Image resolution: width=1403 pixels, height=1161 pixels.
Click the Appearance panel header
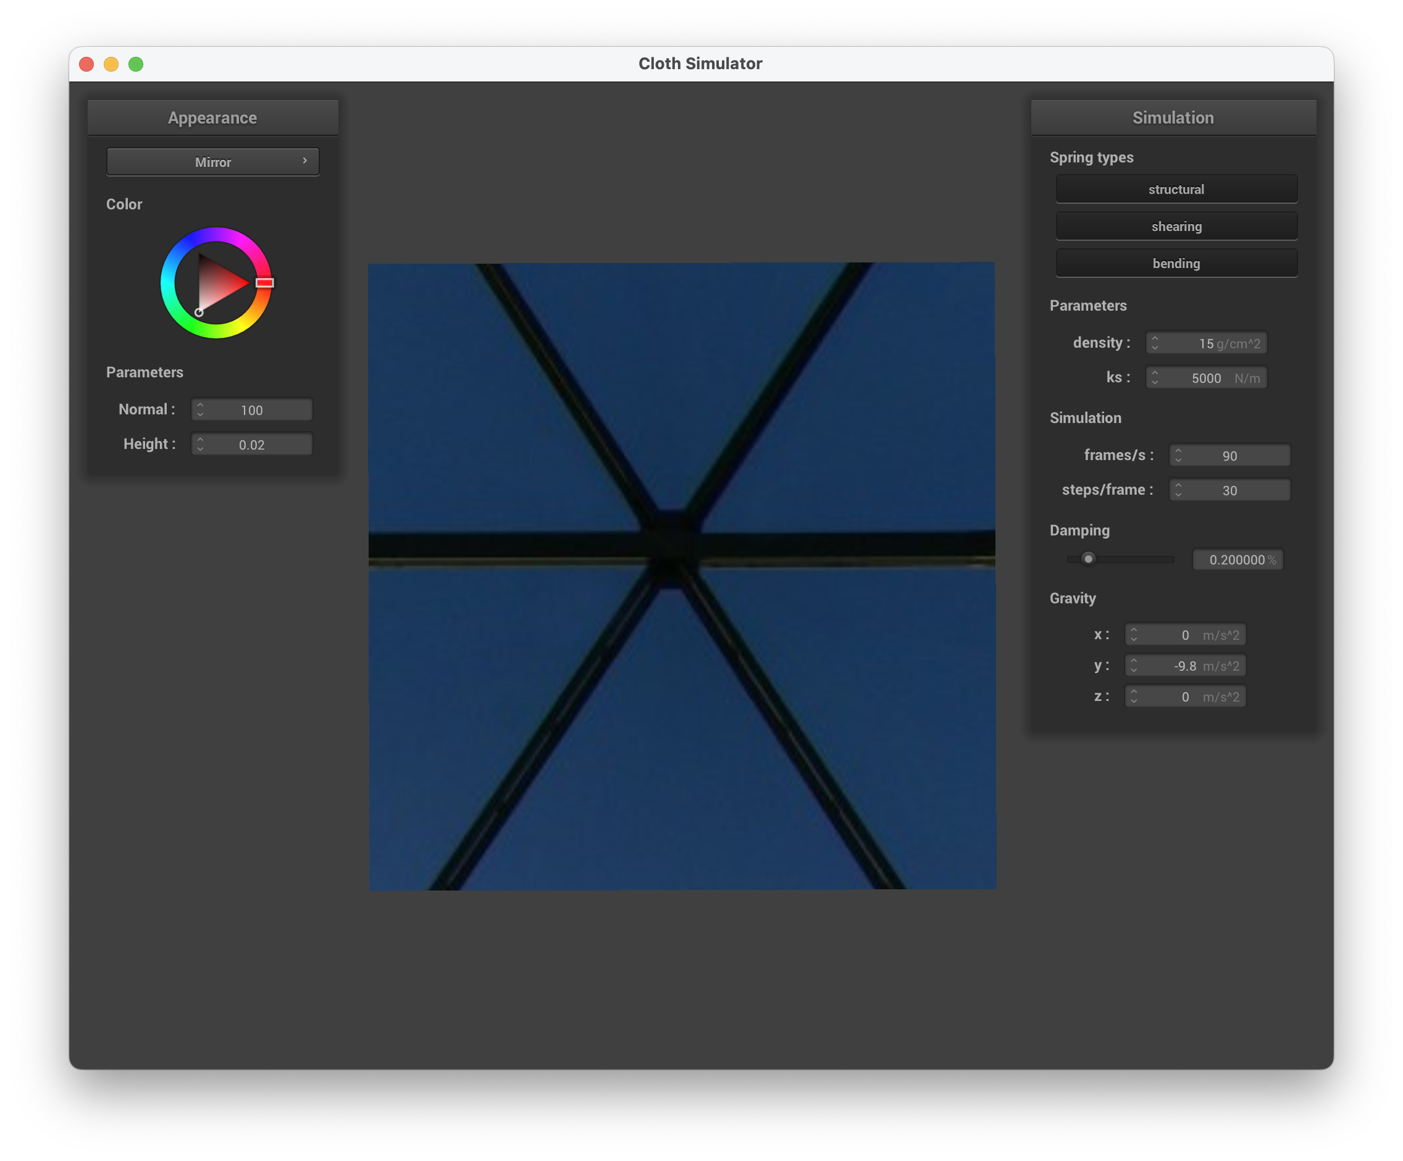pyautogui.click(x=212, y=117)
